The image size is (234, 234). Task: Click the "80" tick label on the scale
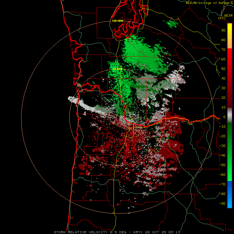223,40
